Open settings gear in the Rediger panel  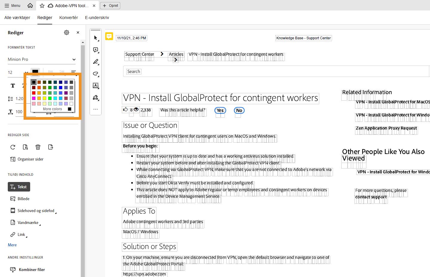click(66, 32)
